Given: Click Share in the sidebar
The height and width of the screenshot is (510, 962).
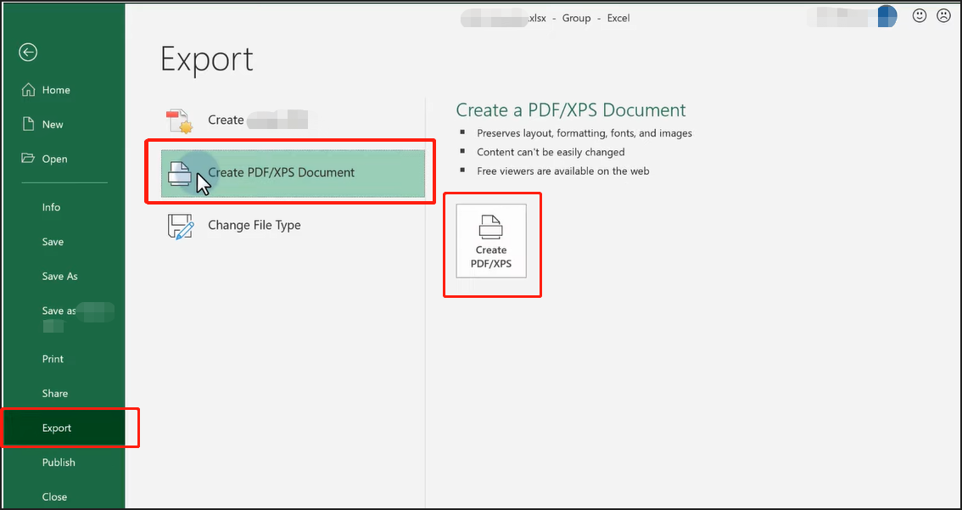Looking at the screenshot, I should point(54,393).
